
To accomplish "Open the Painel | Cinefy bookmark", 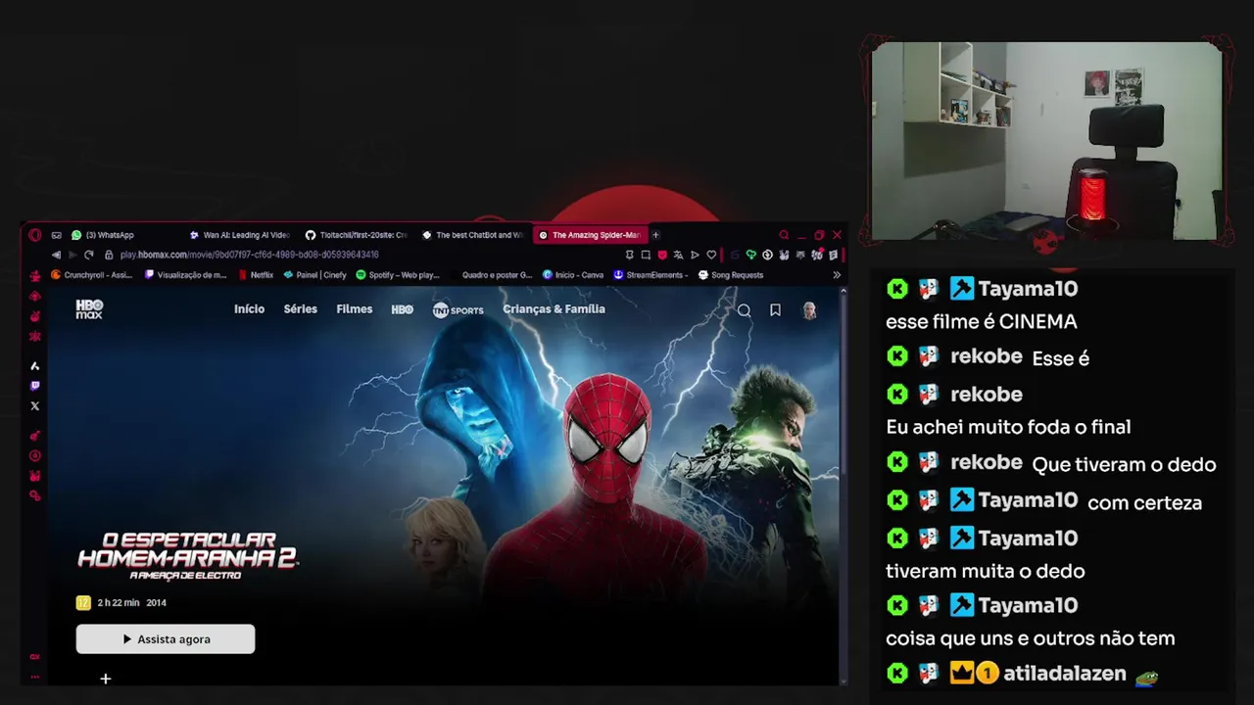I will (x=315, y=275).
